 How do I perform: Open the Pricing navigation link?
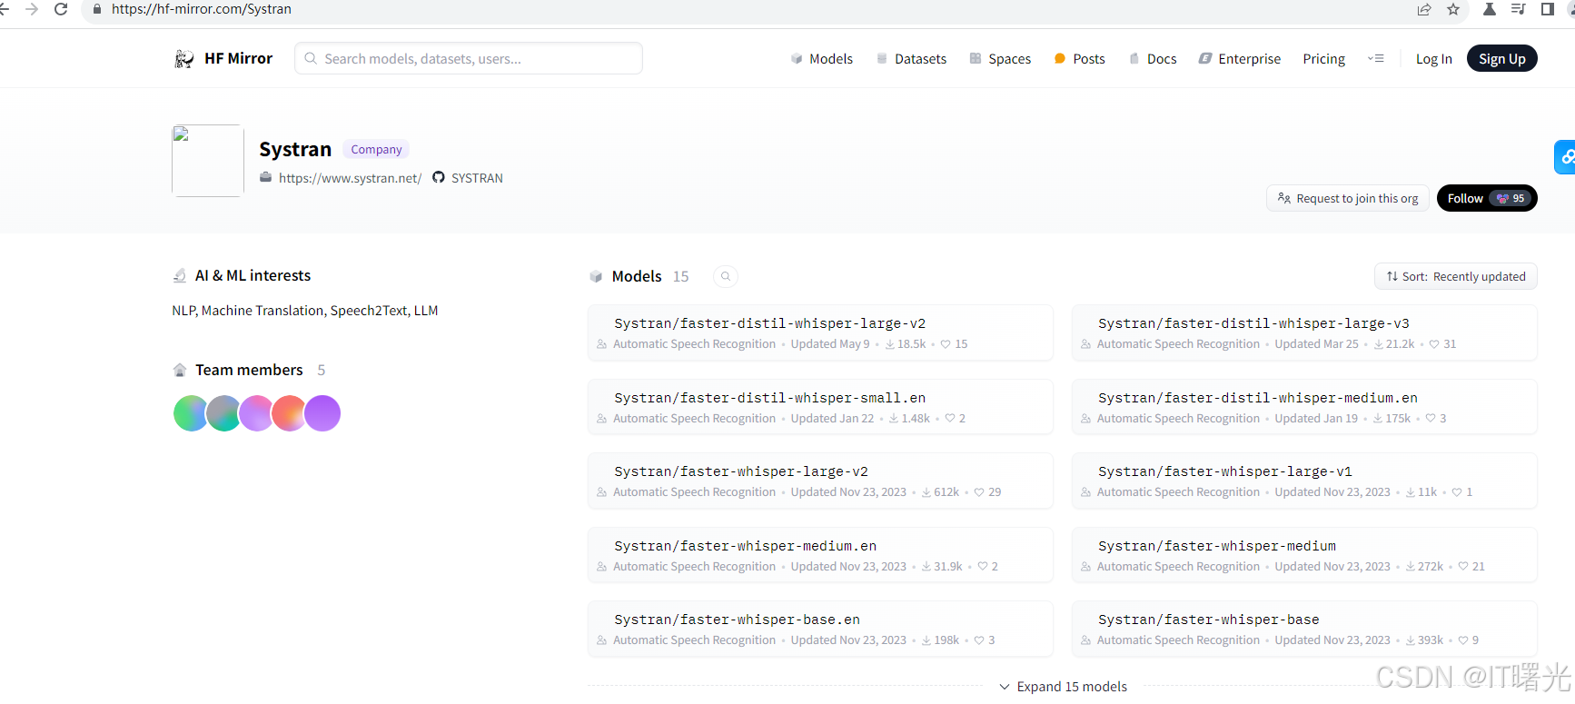(1323, 59)
